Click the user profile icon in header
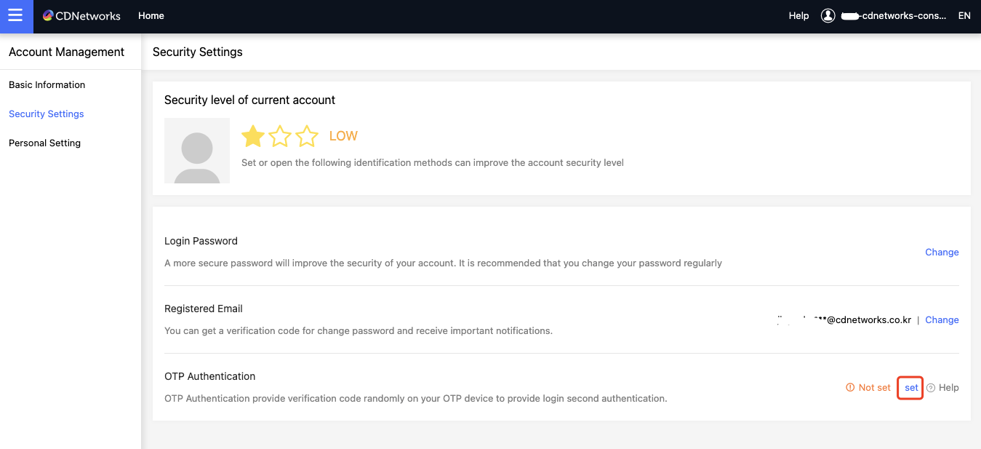The height and width of the screenshot is (449, 981). [x=828, y=16]
